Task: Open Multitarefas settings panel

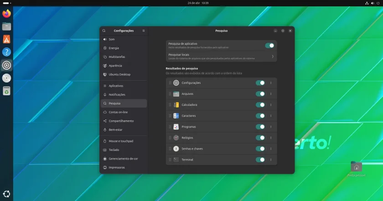Action: (x=124, y=57)
